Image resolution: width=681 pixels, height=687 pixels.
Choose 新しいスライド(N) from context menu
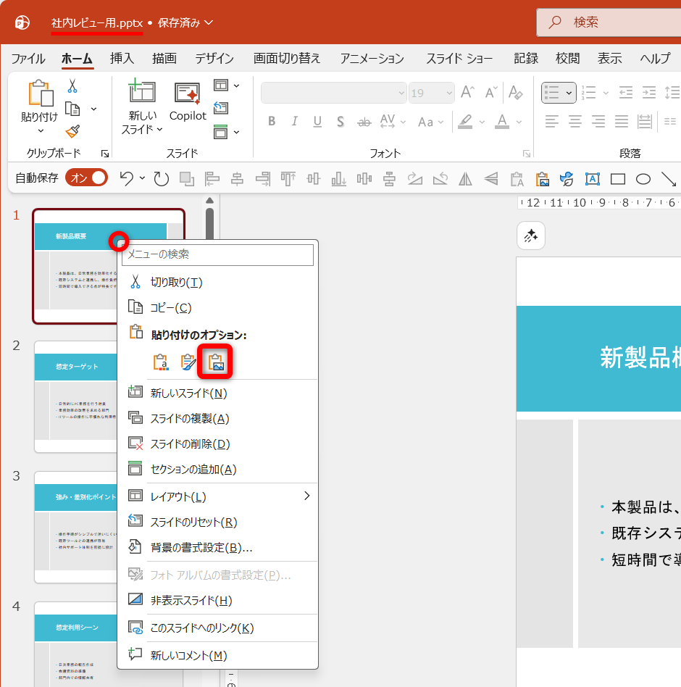pos(217,393)
